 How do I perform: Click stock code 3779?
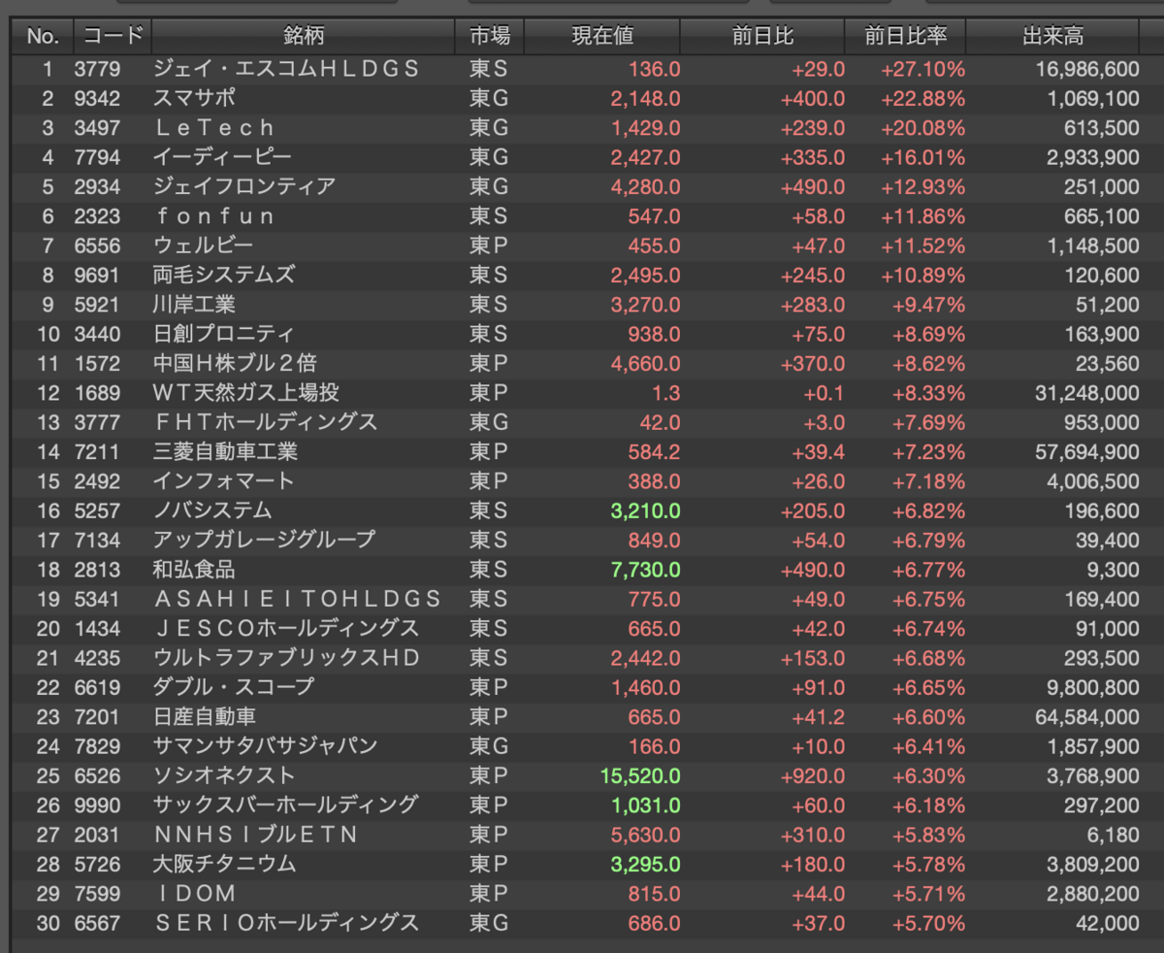pyautogui.click(x=97, y=69)
